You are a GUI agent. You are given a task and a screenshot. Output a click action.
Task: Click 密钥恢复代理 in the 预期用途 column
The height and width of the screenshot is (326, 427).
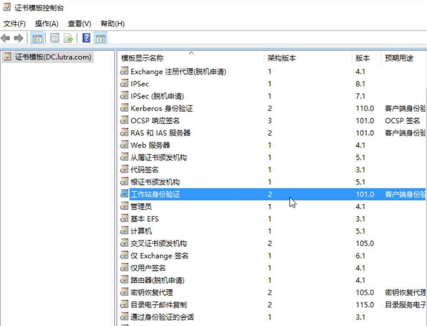pyautogui.click(x=405, y=292)
